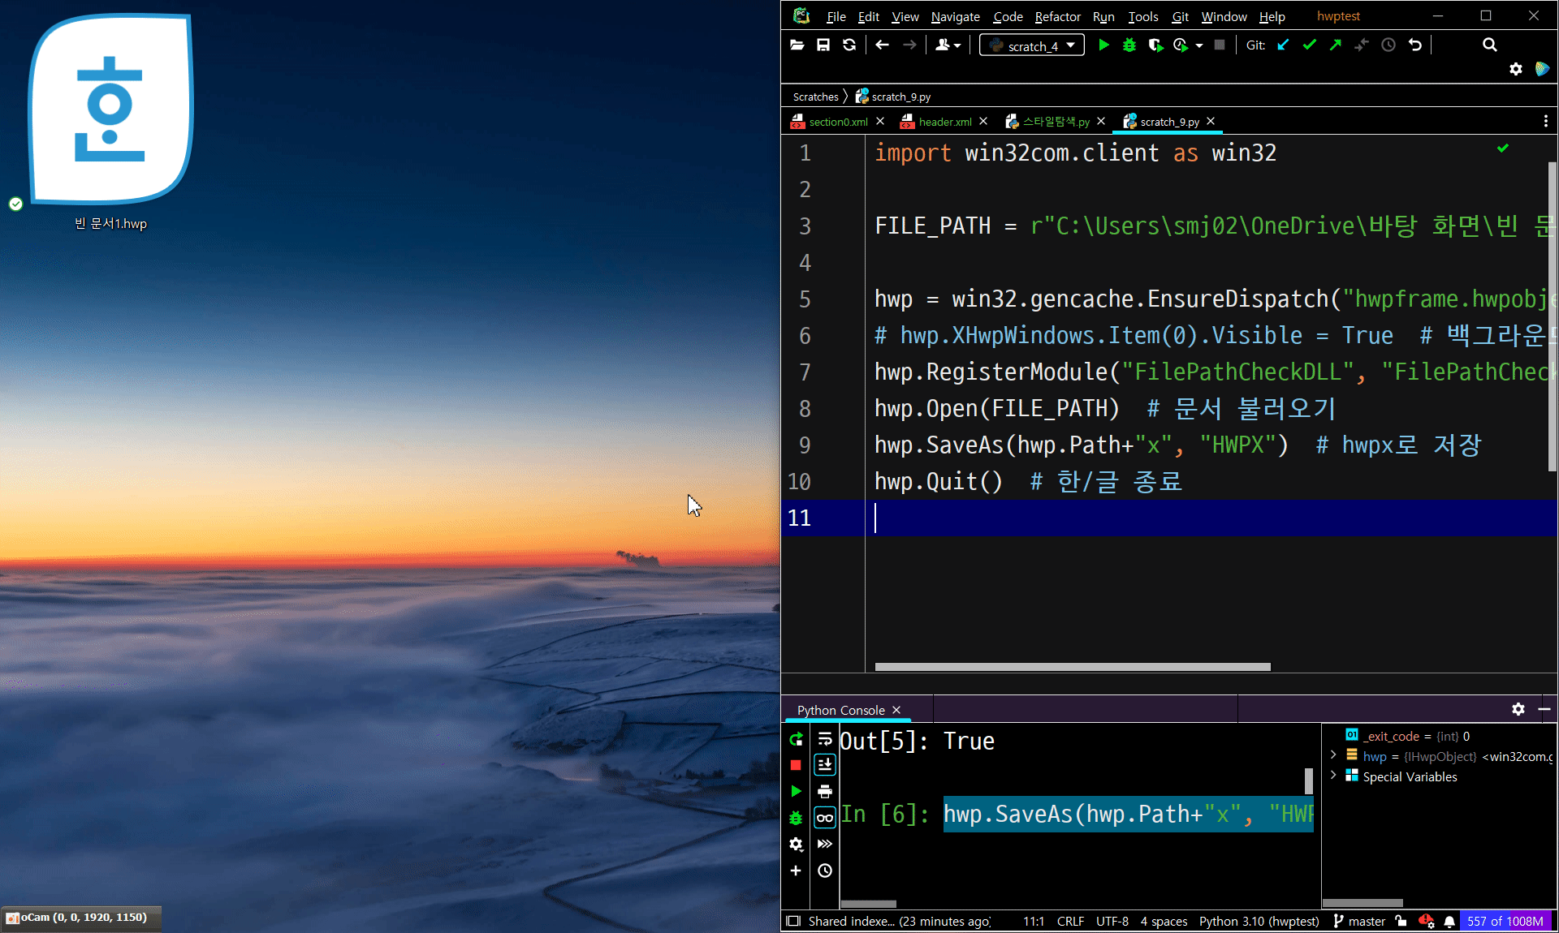
Task: Click the console print icon
Action: tap(825, 791)
